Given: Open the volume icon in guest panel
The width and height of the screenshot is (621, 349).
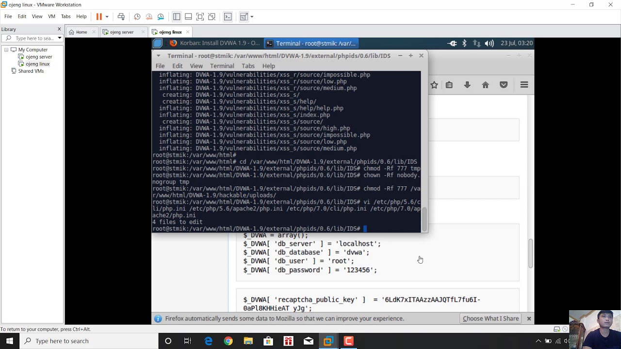Looking at the screenshot, I should pyautogui.click(x=490, y=43).
